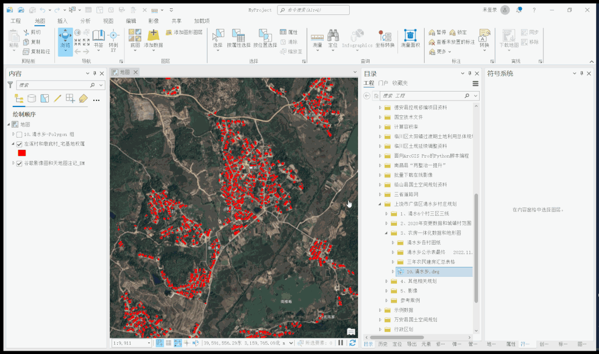Click the Catalog pane vertical scrollbar
This screenshot has width=599, height=354.
pos(476,248)
